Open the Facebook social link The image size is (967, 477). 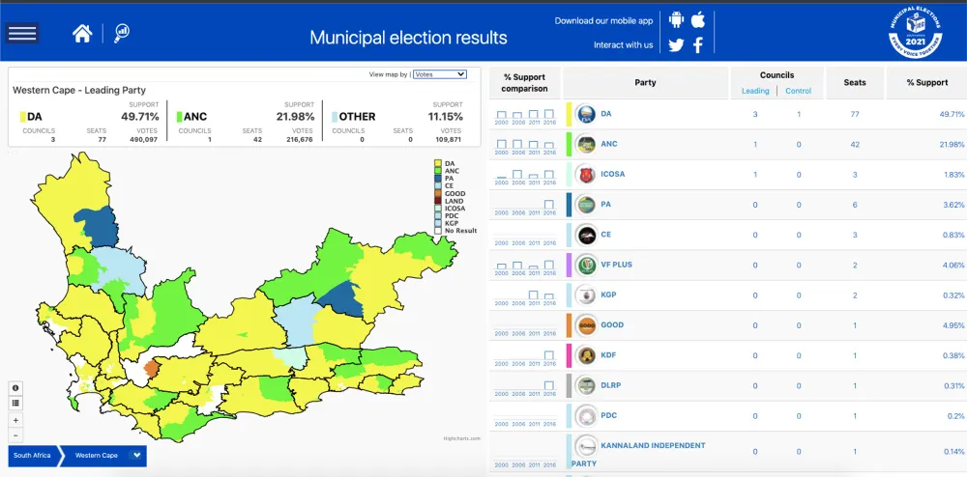[x=698, y=45]
